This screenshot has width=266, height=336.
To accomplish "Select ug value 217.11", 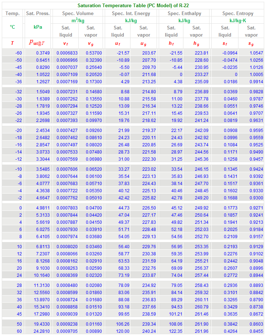I will tap(149, 113).
